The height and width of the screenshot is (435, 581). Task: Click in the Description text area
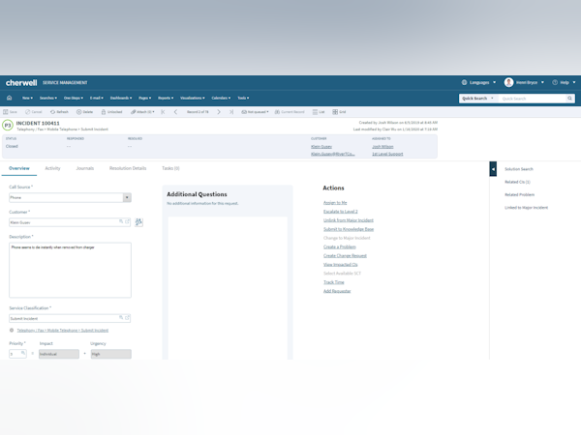70,270
